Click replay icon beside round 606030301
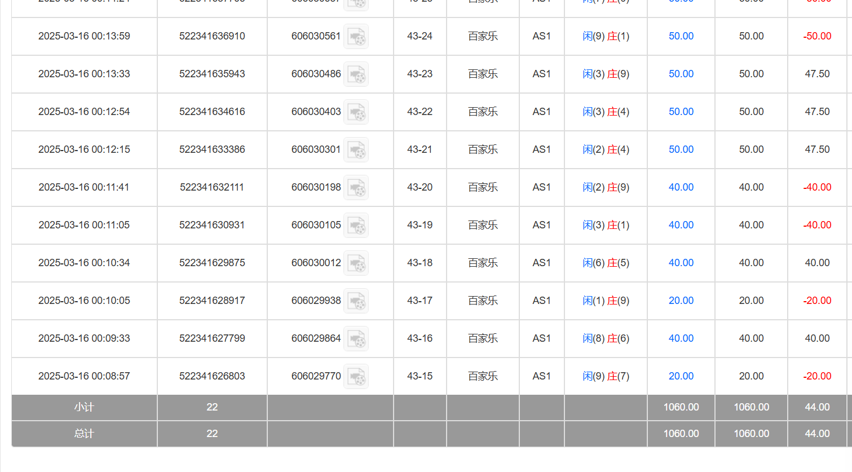 pyautogui.click(x=356, y=150)
